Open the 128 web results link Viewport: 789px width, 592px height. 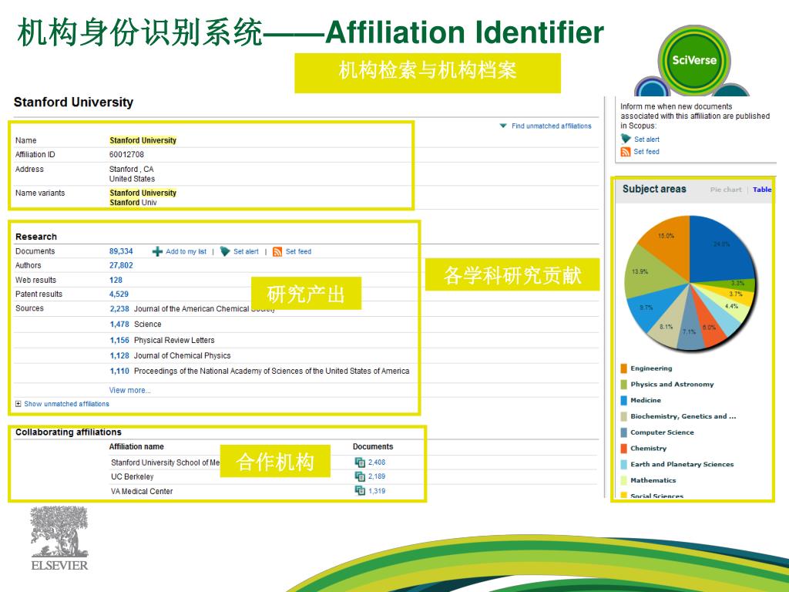(116, 280)
